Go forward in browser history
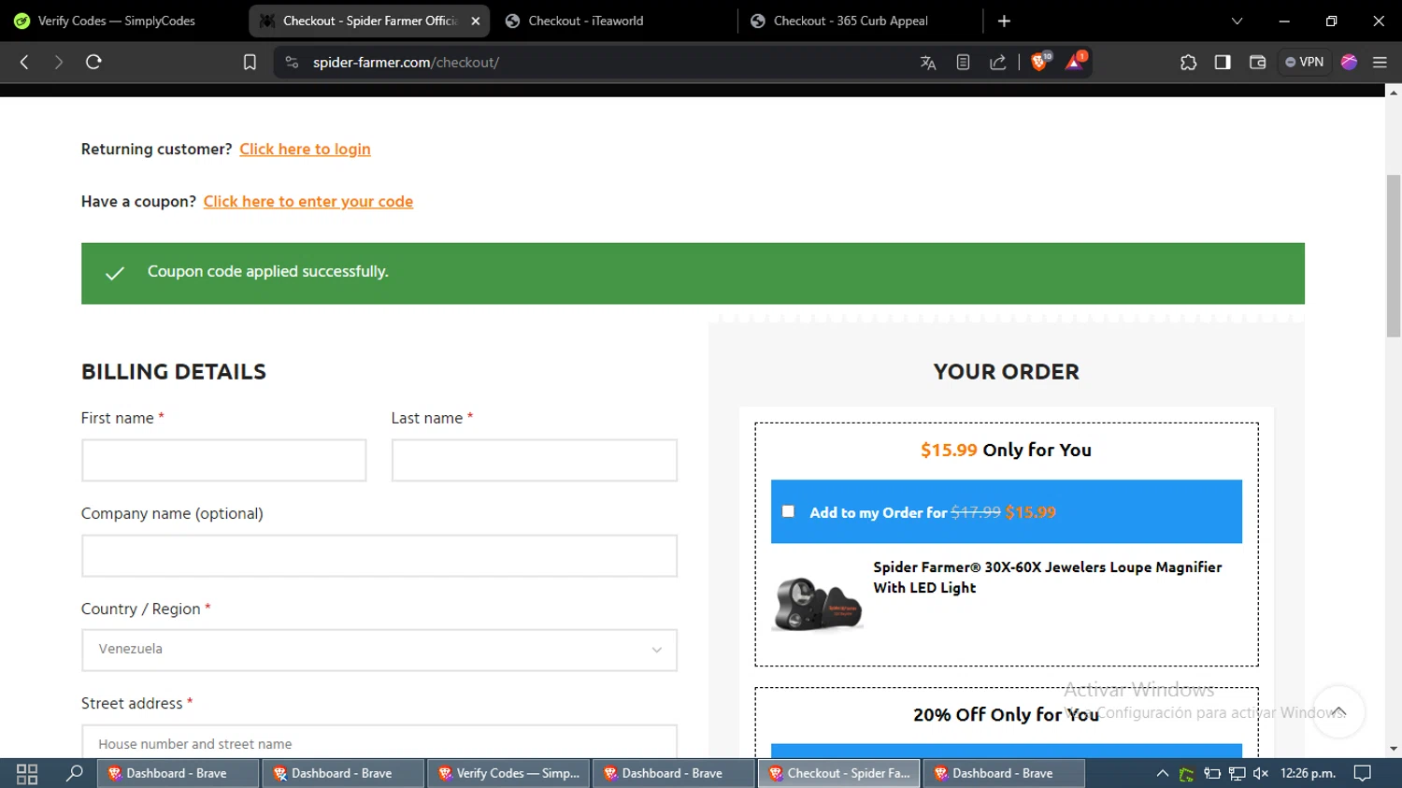Screen dimensions: 1402x788 click(x=59, y=62)
